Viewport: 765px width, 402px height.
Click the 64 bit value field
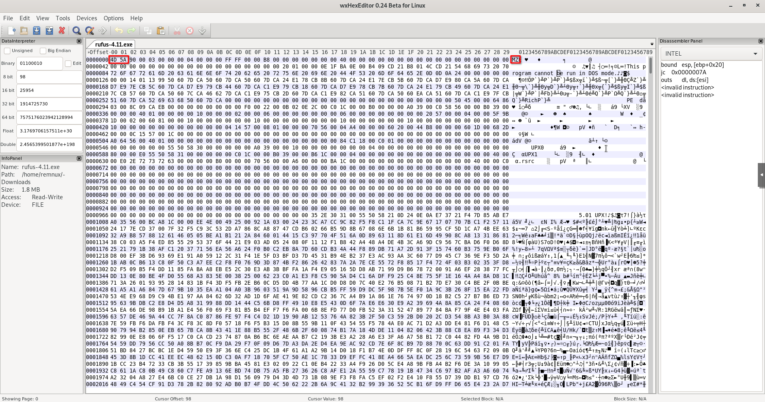click(49, 117)
